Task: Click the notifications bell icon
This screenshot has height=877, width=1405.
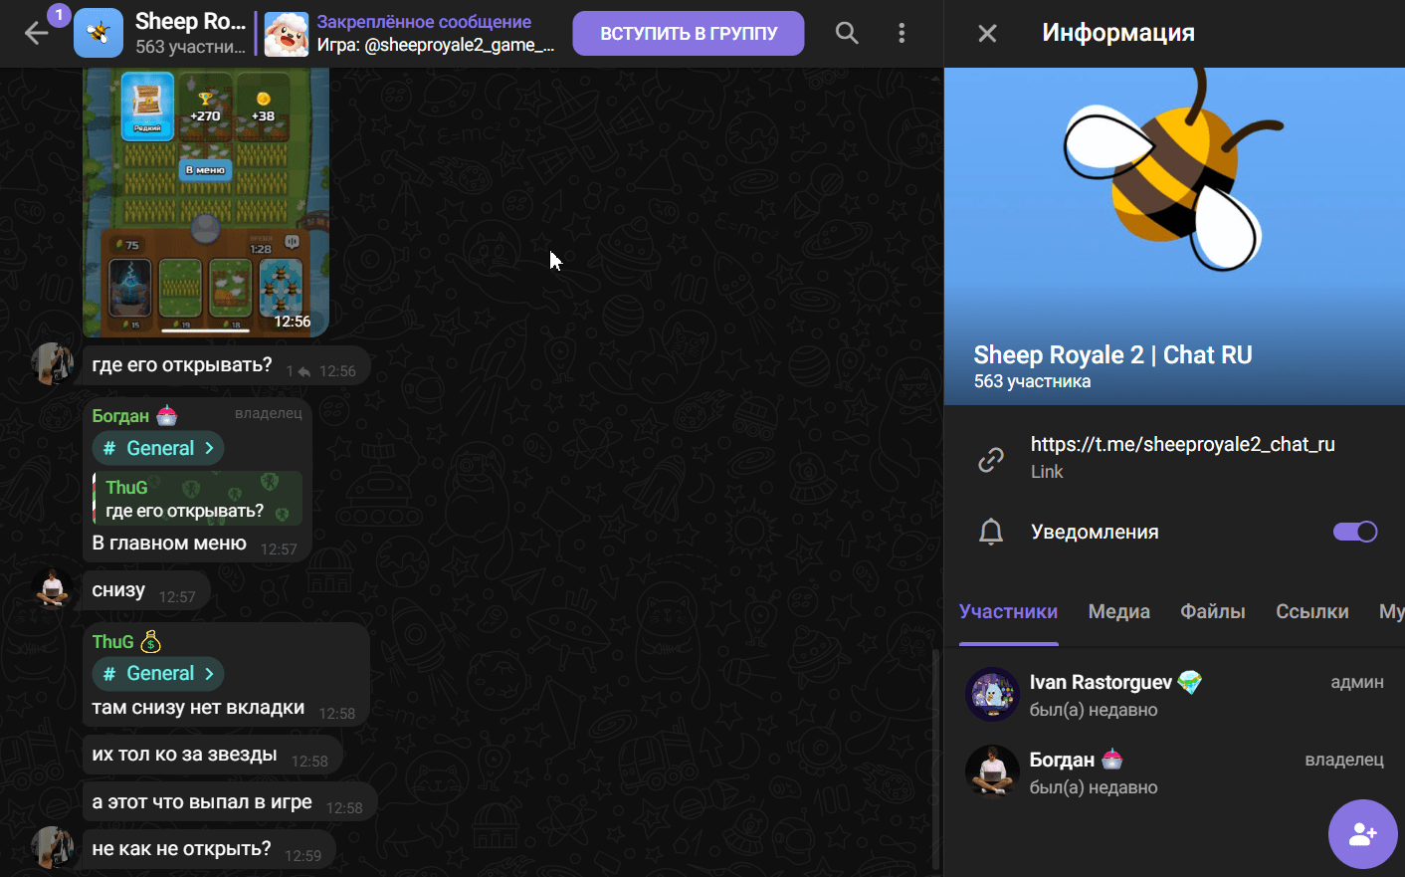Action: coord(991,532)
